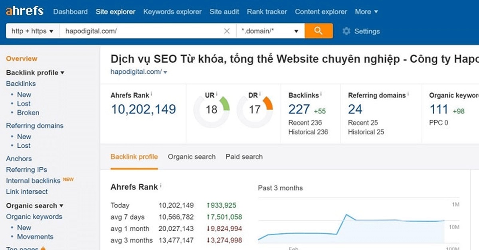Viewport: 479px width, 250px height.
Task: Click the Referring domains count 24
Action: 355,109
